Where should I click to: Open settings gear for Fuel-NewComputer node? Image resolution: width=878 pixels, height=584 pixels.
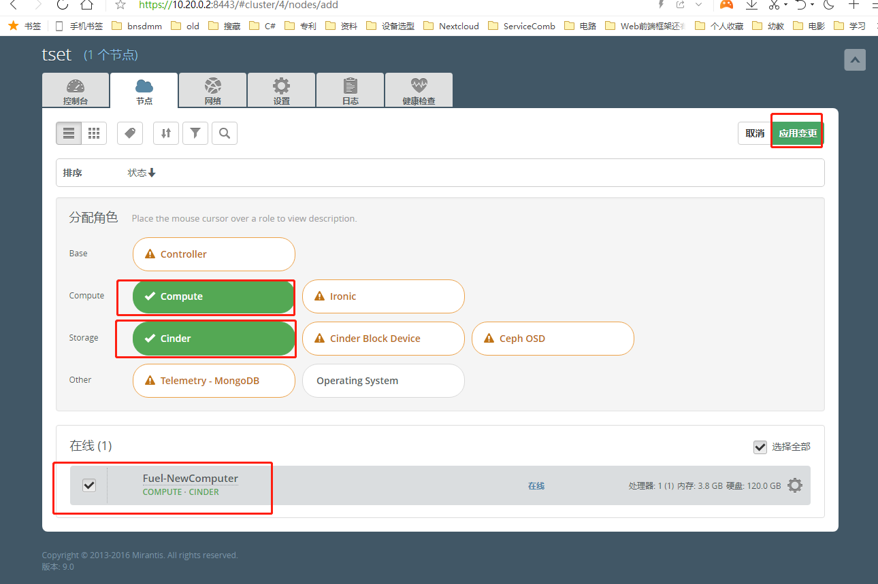794,485
